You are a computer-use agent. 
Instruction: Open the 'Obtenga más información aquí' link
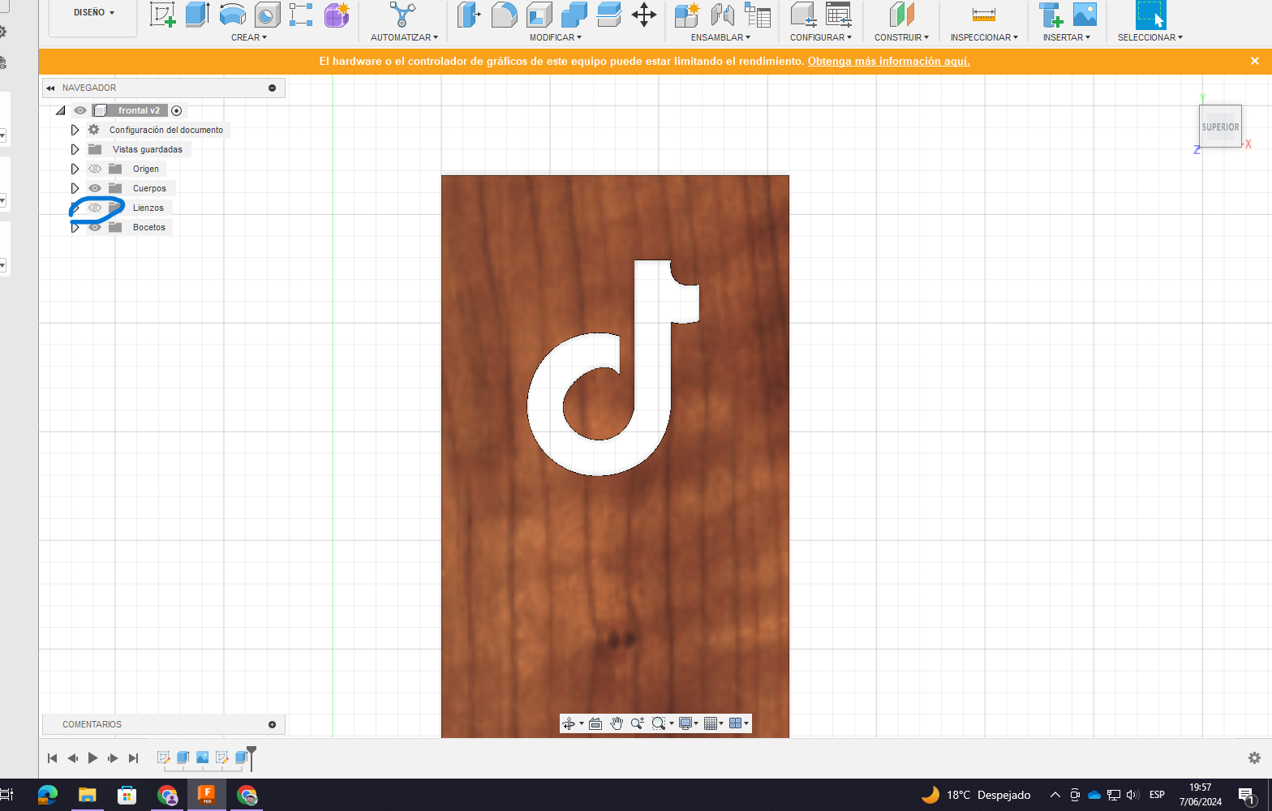point(888,62)
